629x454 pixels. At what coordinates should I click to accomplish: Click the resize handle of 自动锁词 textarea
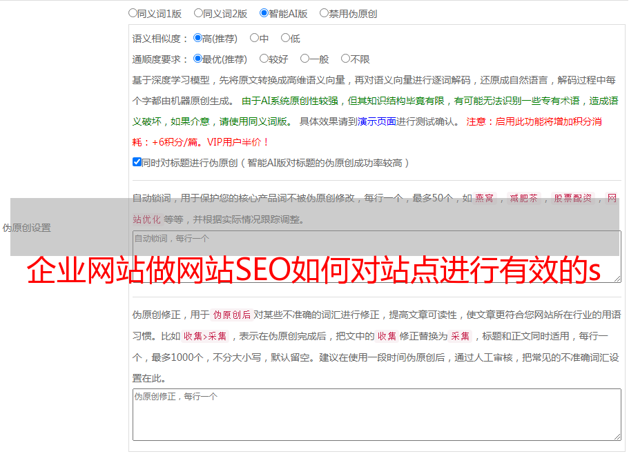click(x=617, y=279)
